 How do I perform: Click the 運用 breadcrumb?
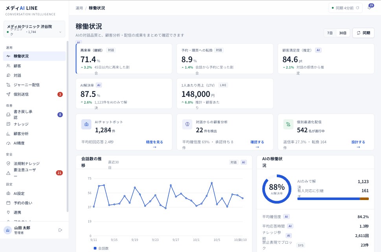79,8
